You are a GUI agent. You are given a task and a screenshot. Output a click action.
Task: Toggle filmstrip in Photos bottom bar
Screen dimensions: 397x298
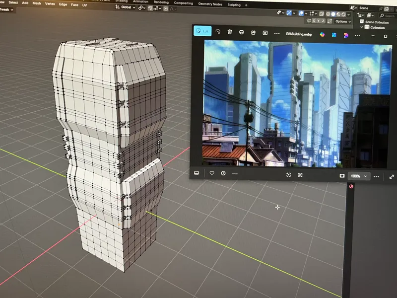click(197, 173)
